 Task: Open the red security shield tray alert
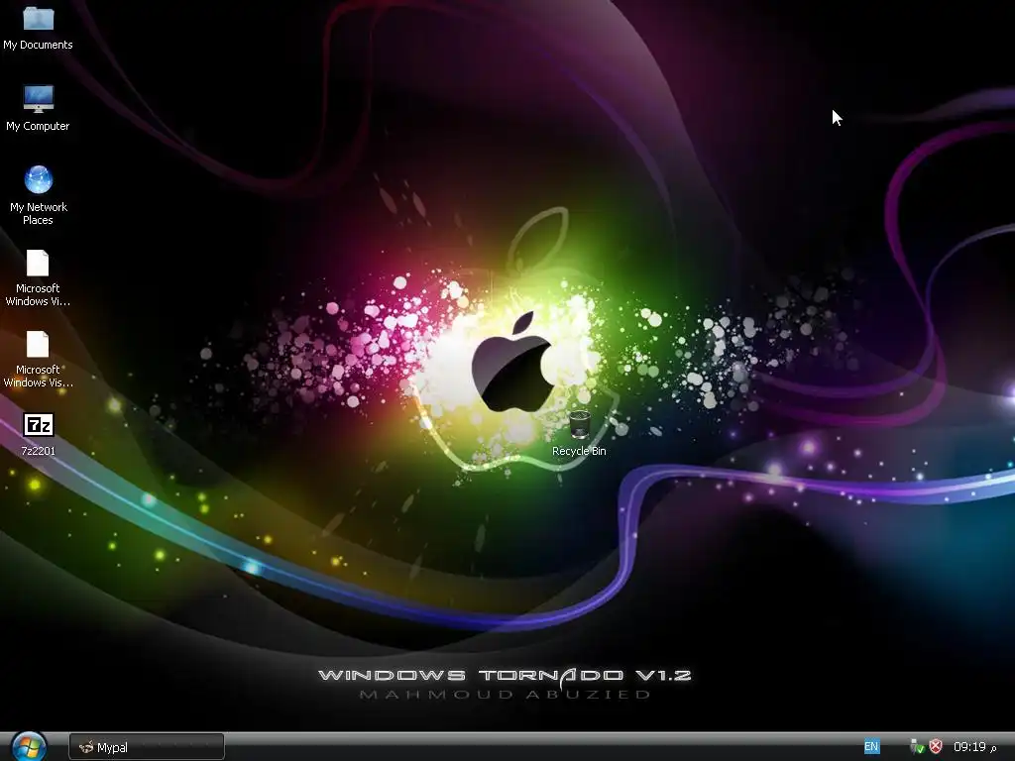tap(936, 747)
